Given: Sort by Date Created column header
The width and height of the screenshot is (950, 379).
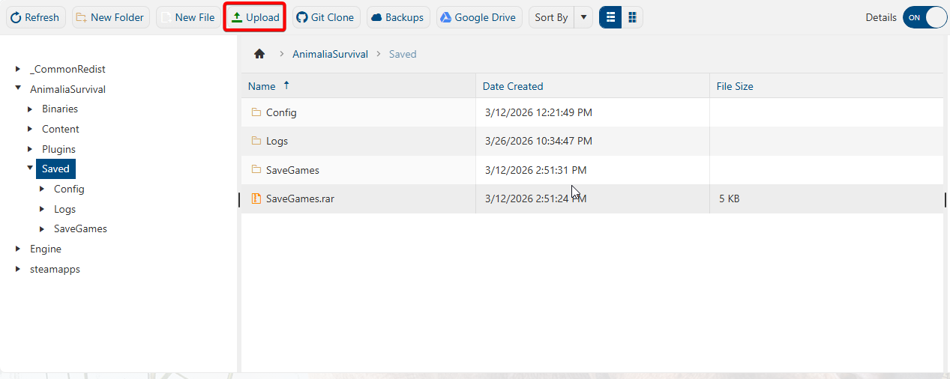Looking at the screenshot, I should coord(513,86).
